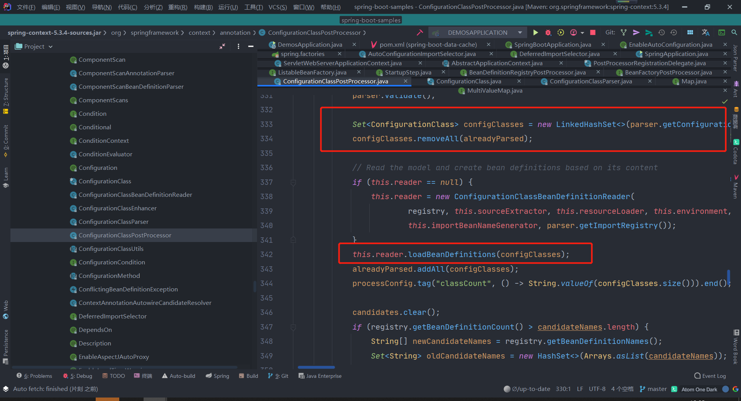Toggle the Codota side panel
741x401 pixels.
click(736, 152)
